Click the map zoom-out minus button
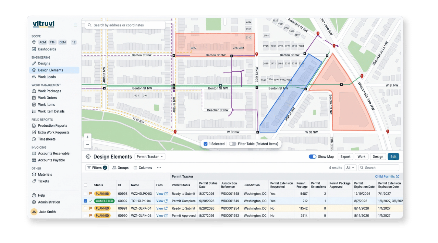Viewport: 438px width, 243px height. 88,145
